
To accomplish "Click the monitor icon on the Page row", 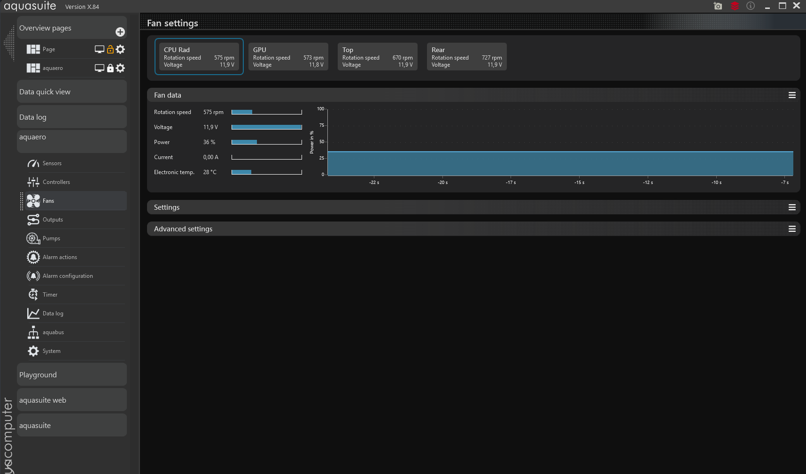I will [100, 49].
